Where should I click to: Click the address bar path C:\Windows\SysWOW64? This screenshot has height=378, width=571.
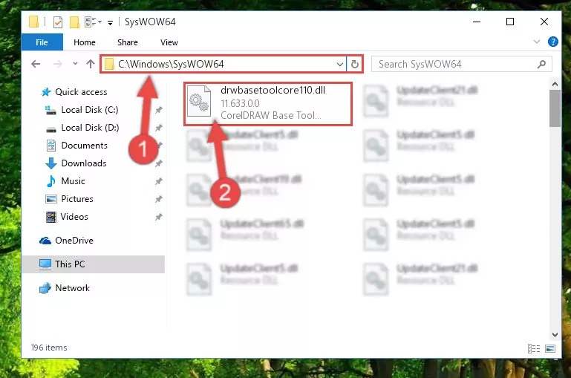[x=171, y=64]
